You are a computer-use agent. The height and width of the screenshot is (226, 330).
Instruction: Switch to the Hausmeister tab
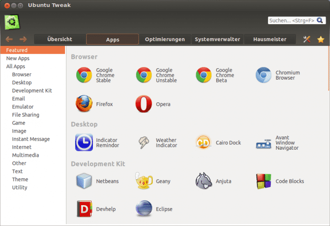tap(270, 39)
